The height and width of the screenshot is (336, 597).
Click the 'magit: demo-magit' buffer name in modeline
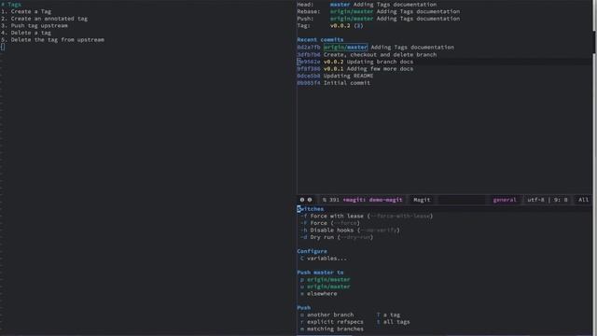[372, 200]
